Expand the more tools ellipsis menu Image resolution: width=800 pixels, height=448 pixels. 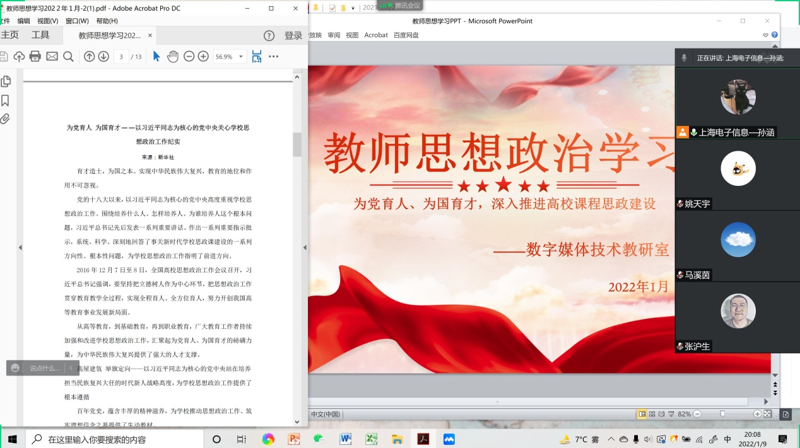273,57
